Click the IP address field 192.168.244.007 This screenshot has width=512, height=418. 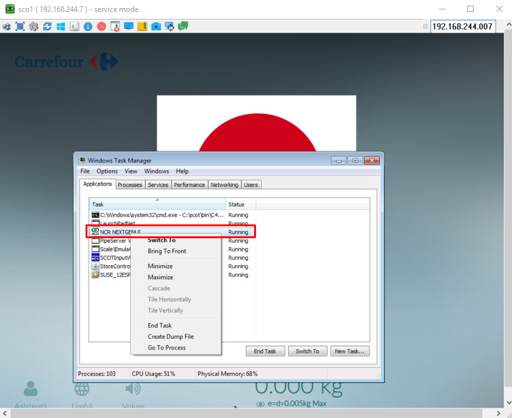[x=462, y=26]
